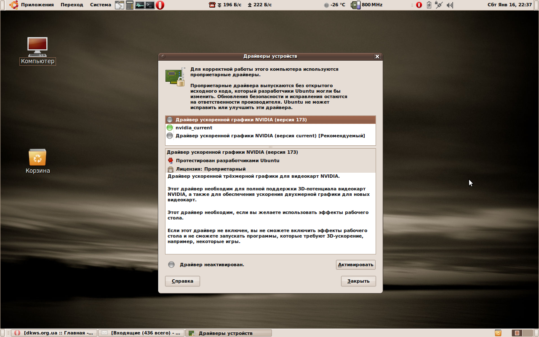Click the date and time clock

510,5
